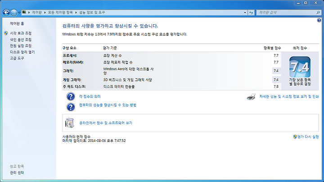Image resolution: width=324 pixels, height=182 pixels.
Task: Click the magnifier search icon
Action: pyautogui.click(x=318, y=13)
